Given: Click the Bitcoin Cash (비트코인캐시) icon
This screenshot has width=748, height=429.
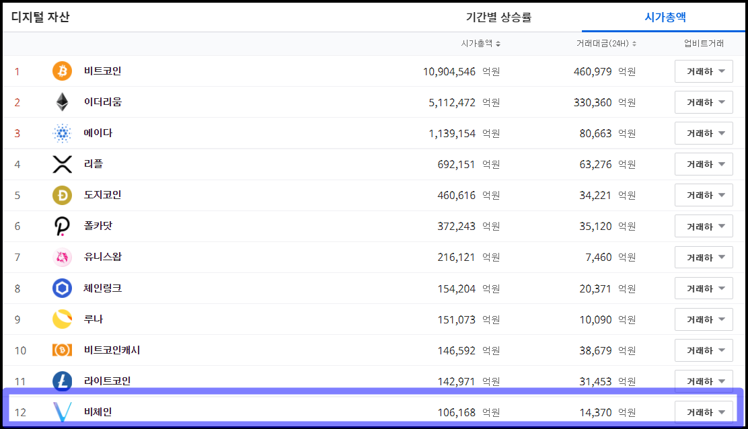Looking at the screenshot, I should 62,350.
